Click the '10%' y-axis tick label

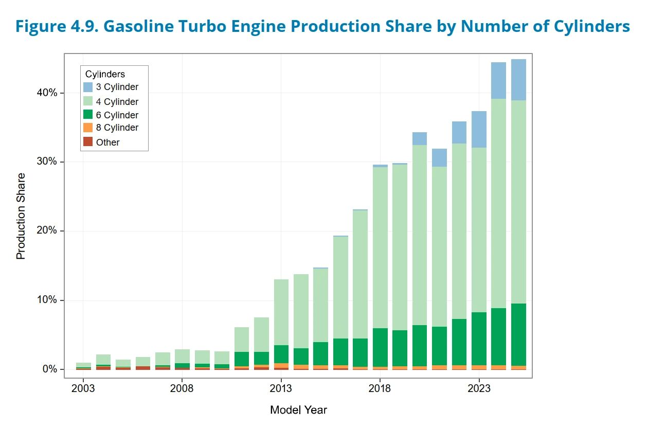(47, 300)
